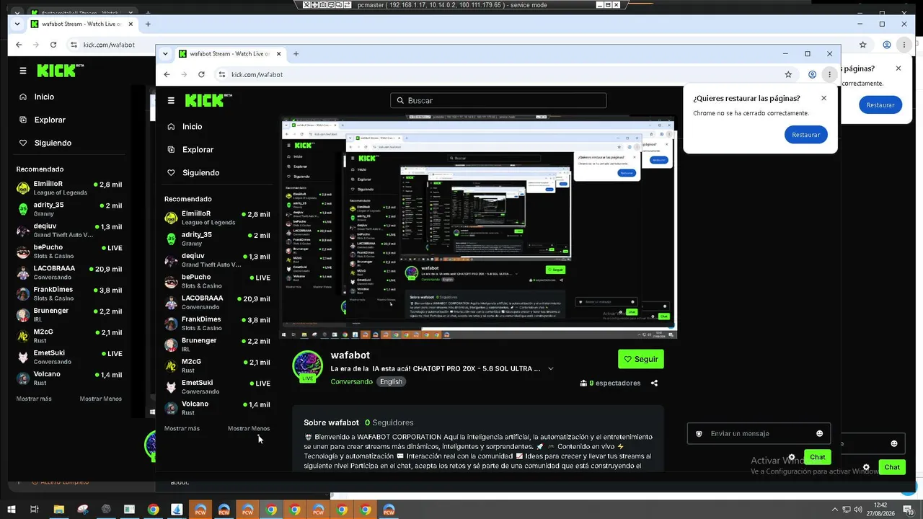Click the English language tag
The width and height of the screenshot is (923, 519).
[392, 381]
